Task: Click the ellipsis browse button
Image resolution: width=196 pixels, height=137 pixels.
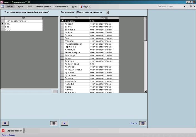Action: (55, 92)
